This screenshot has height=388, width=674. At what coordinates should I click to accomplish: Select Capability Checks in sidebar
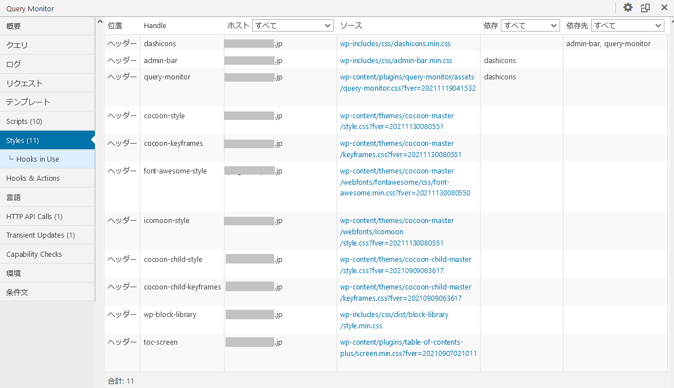pyautogui.click(x=47, y=254)
